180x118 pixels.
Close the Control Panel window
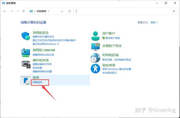(x=175, y=3)
